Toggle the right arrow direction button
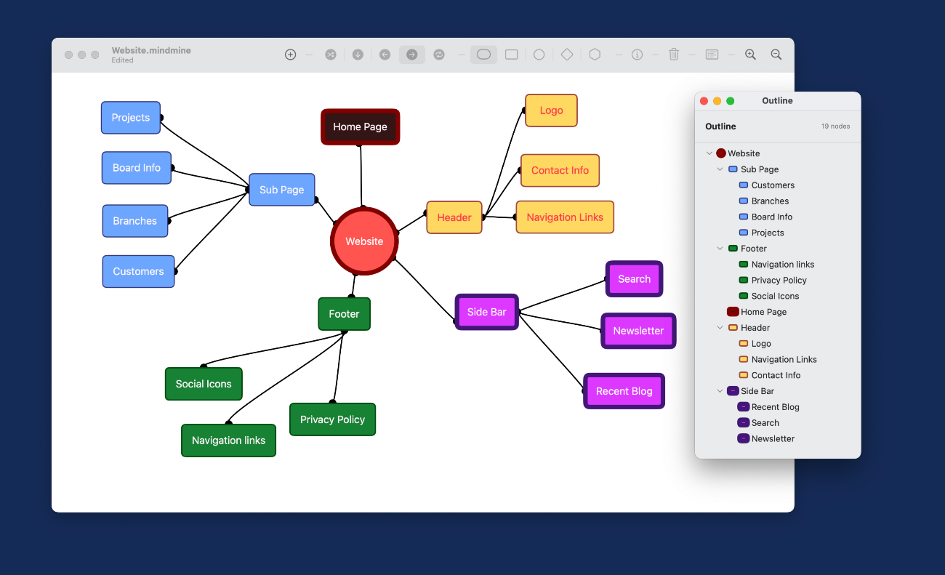 click(411, 55)
